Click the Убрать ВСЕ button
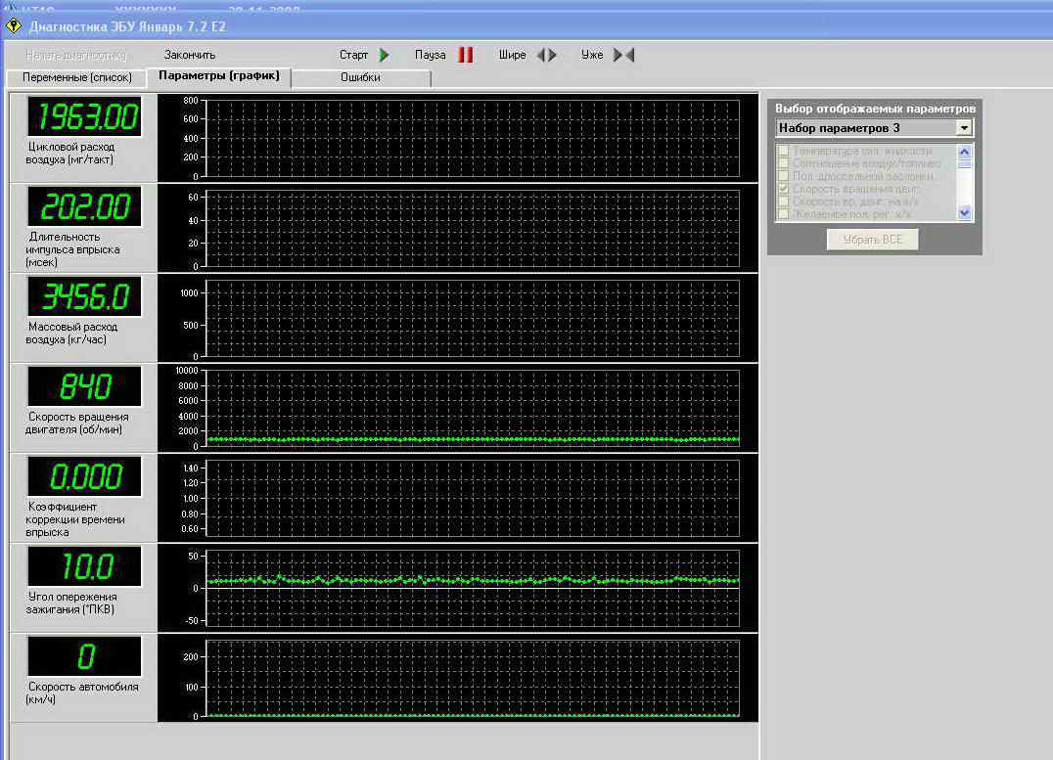This screenshot has height=760, width=1053. pos(872,240)
